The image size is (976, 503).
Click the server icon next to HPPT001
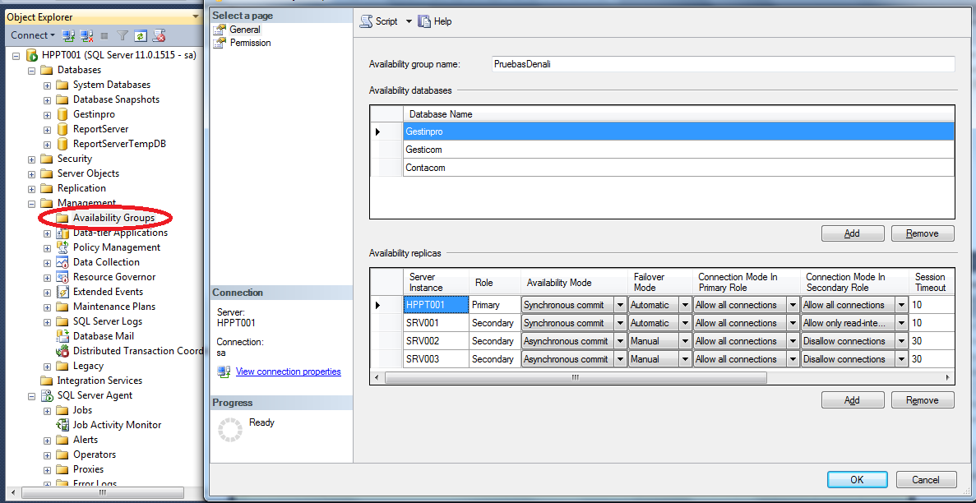coord(32,55)
